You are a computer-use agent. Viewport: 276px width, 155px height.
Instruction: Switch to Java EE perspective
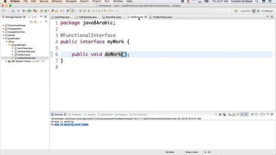tap(245, 11)
